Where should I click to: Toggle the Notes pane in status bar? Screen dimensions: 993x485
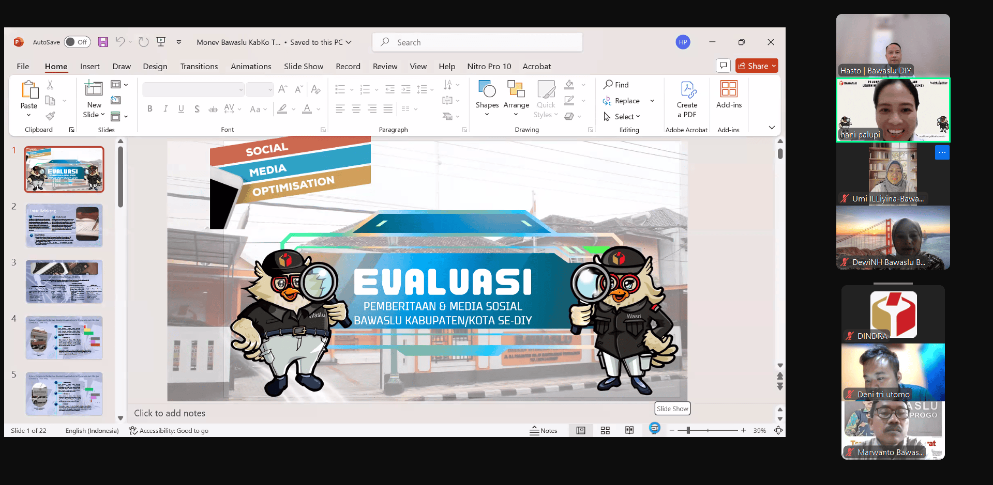pos(544,431)
